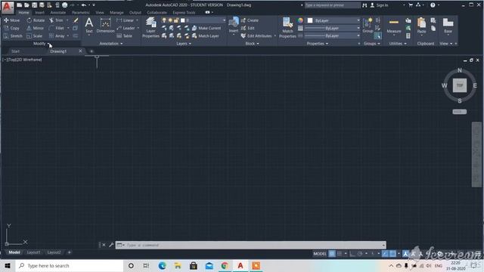Click Match Properties tool
Screen dimensions: 484x272
(x=287, y=28)
